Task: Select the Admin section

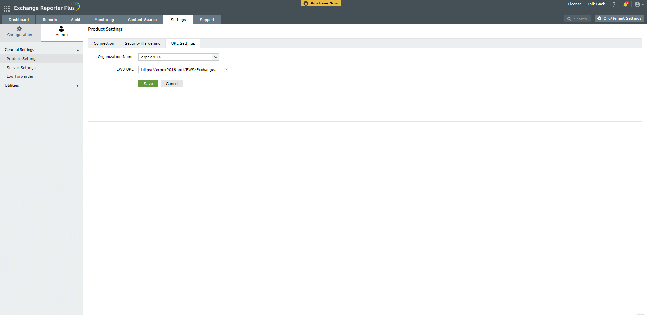Action: pyautogui.click(x=62, y=32)
